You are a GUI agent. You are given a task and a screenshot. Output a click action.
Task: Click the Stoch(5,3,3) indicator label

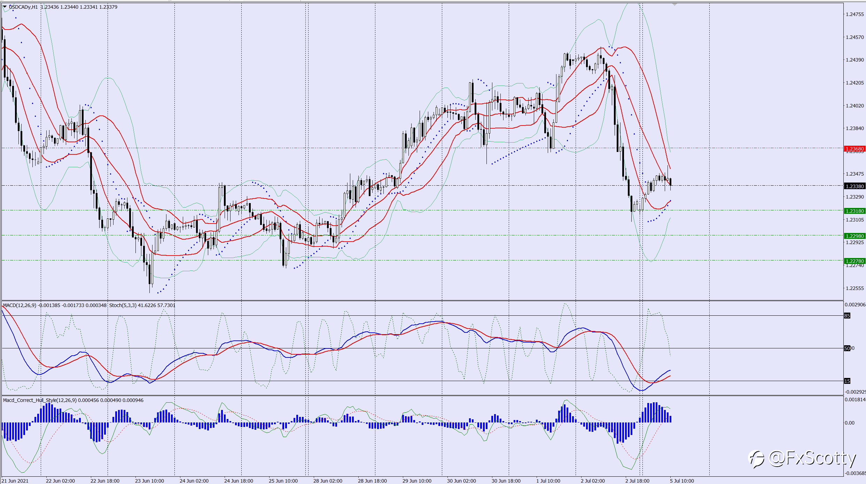[123, 305]
